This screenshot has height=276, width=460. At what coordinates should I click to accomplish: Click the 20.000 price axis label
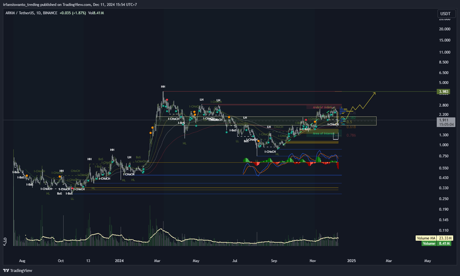445,29
